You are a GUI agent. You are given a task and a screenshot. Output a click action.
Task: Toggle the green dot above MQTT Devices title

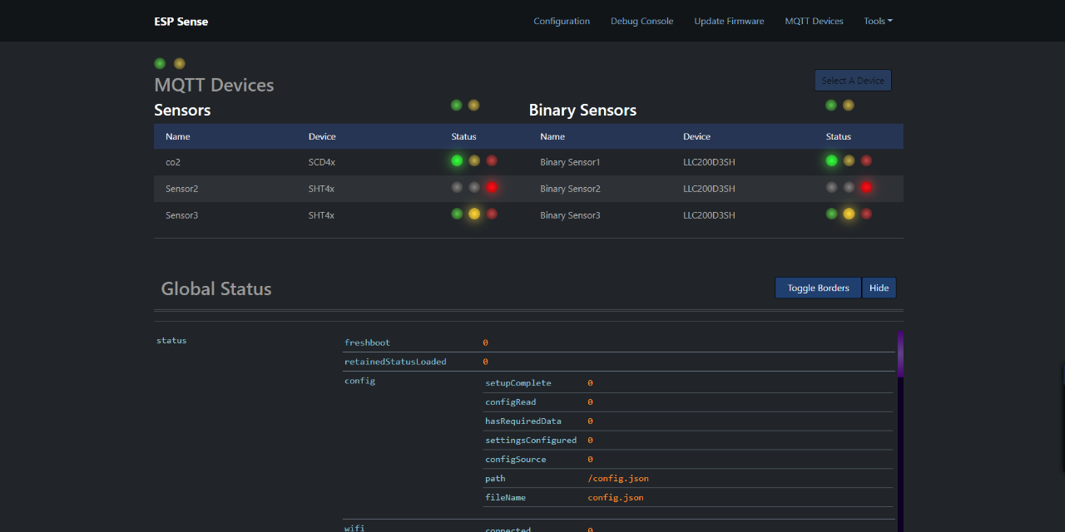pos(159,63)
